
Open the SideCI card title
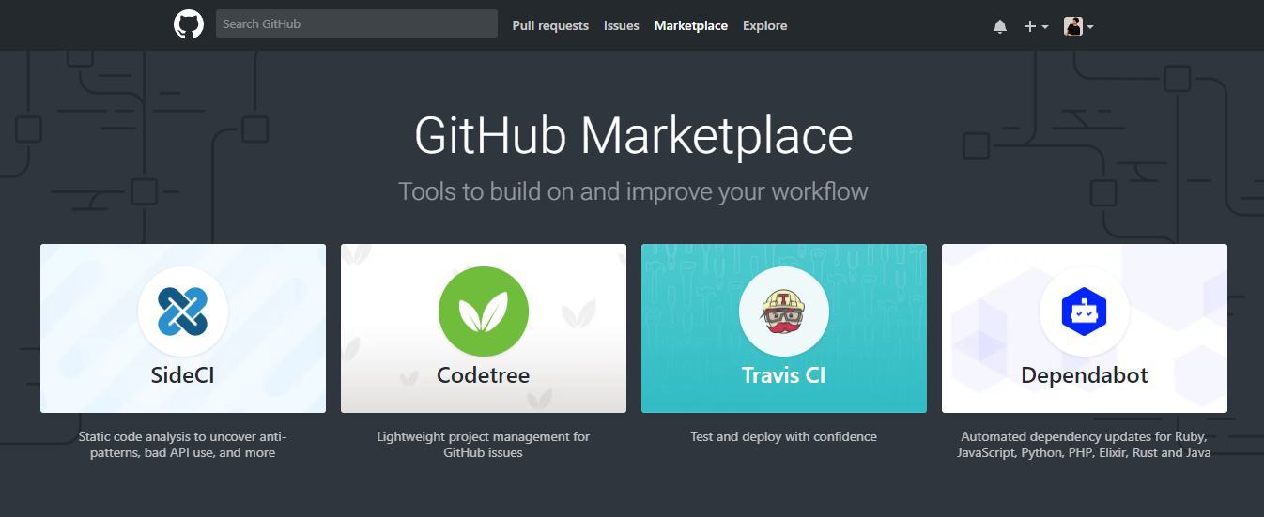[183, 375]
